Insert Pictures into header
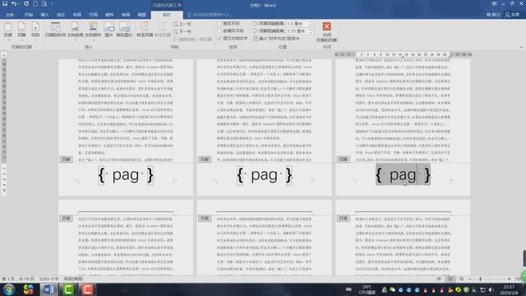This screenshot has width=526, height=296. coord(108,30)
